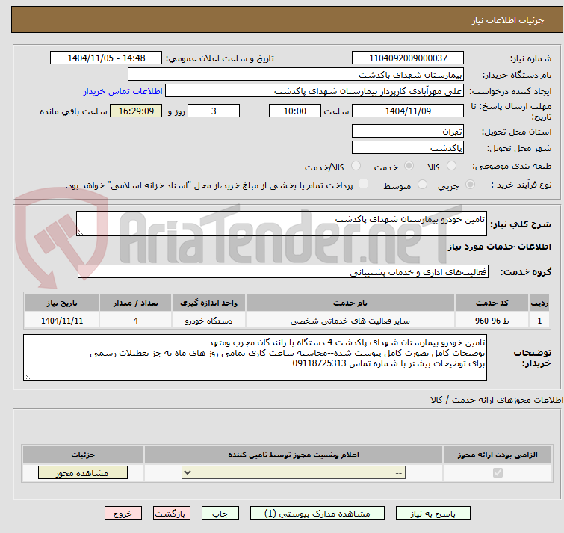
Task: Click the announcement date field 1404/11/05 - 14:48
Action: point(106,58)
